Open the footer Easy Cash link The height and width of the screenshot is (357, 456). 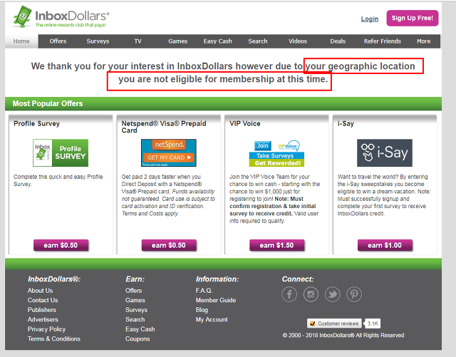(140, 329)
